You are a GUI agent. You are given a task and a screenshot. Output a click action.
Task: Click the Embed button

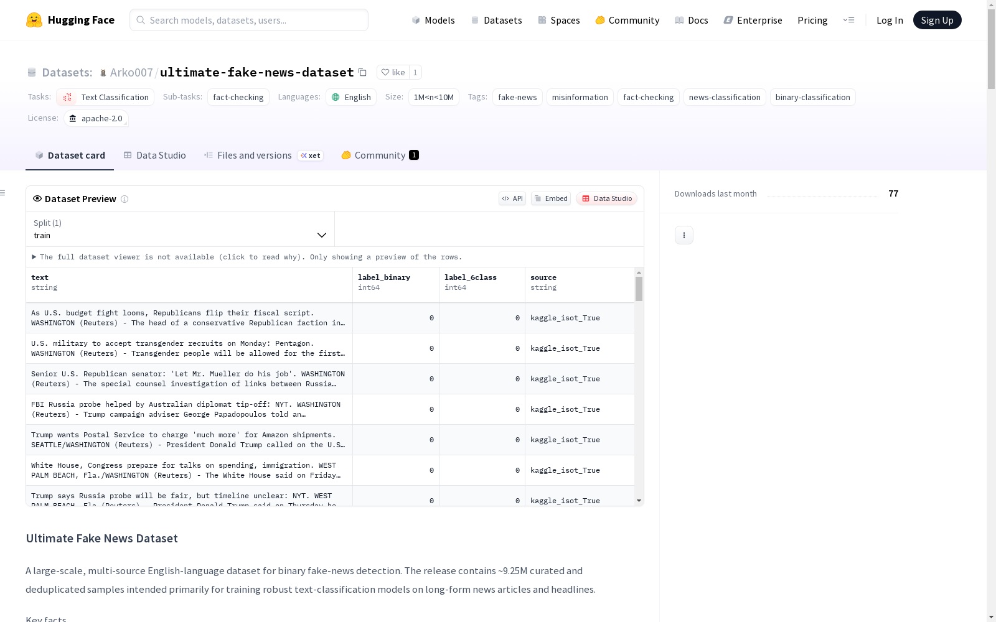coord(551,198)
